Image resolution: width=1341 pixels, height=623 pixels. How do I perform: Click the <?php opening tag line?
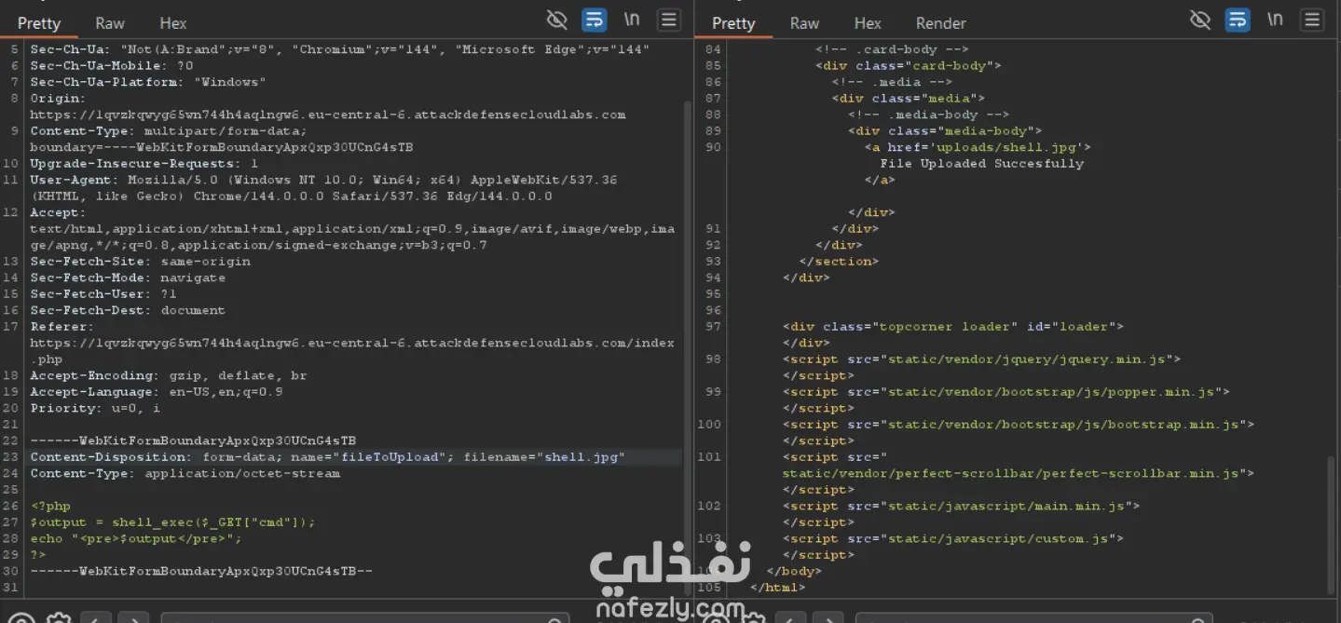coord(50,506)
